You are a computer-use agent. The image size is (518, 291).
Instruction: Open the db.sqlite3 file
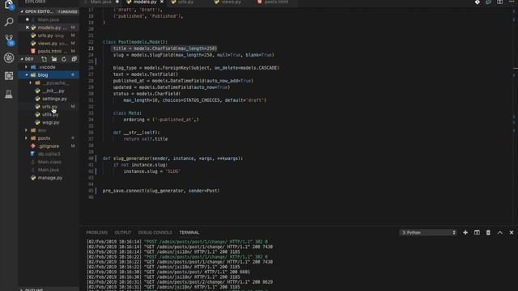click(49, 154)
